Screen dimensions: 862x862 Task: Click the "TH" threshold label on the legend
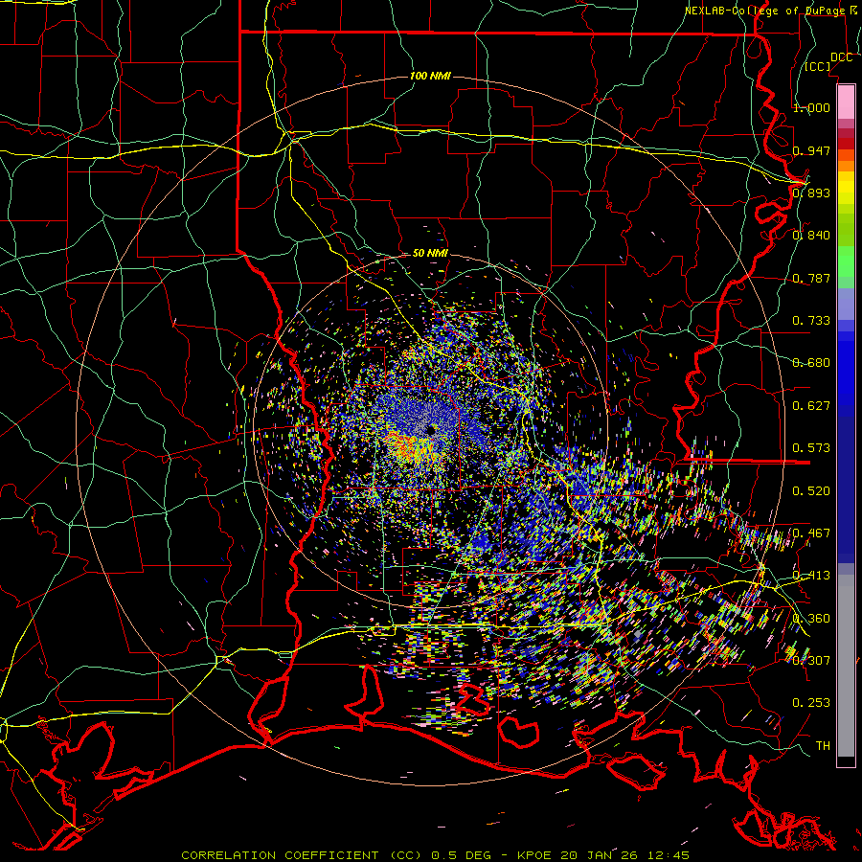point(823,745)
